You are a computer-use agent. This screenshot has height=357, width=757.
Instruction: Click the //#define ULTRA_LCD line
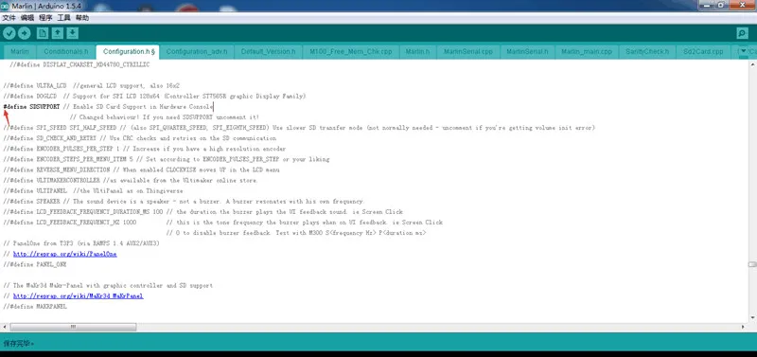point(91,85)
